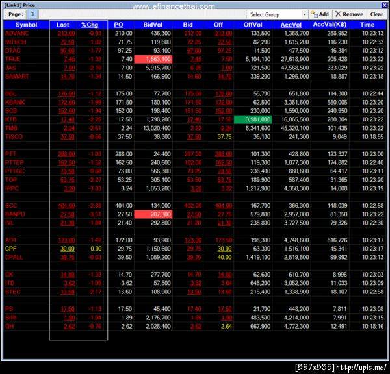Image resolution: width=390 pixels, height=374 pixels.
Task: Click the OffVol column header
Action: [x=253, y=25]
